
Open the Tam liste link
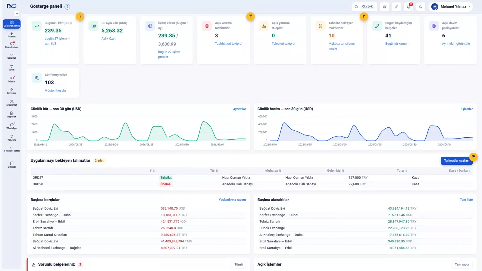pyautogui.click(x=466, y=200)
